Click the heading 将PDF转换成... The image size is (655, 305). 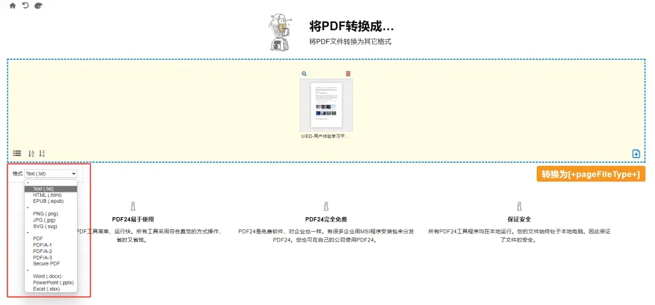(x=351, y=27)
